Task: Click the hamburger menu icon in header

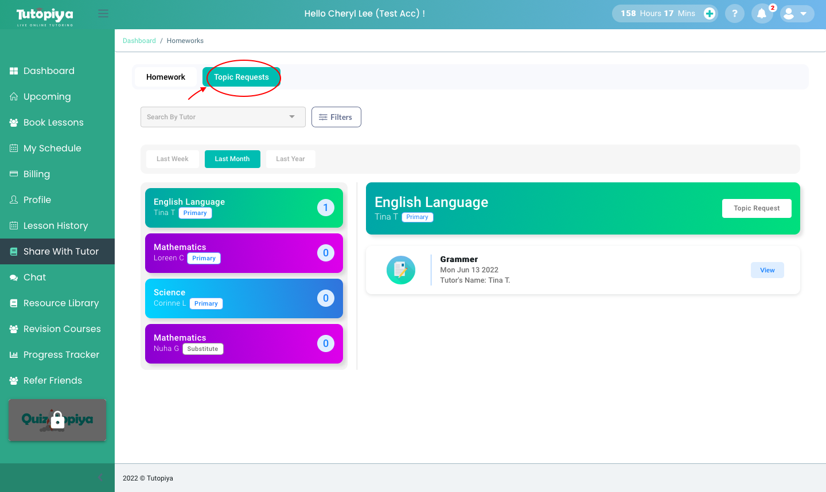Action: click(x=103, y=14)
